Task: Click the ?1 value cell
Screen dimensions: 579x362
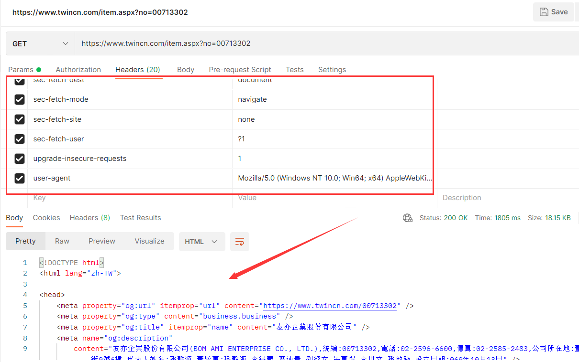Action: pos(334,139)
